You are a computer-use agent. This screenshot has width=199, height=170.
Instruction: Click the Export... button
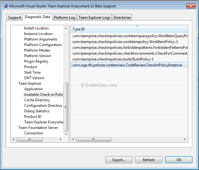[119, 160]
